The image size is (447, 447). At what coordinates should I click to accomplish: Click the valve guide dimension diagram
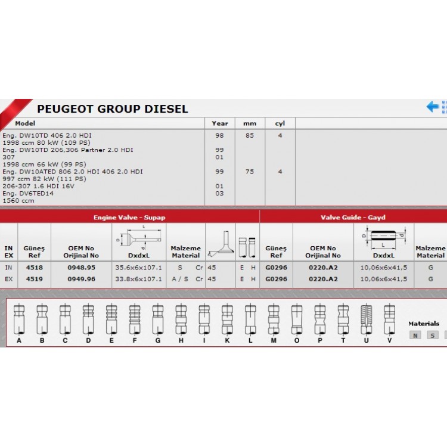tap(384, 237)
